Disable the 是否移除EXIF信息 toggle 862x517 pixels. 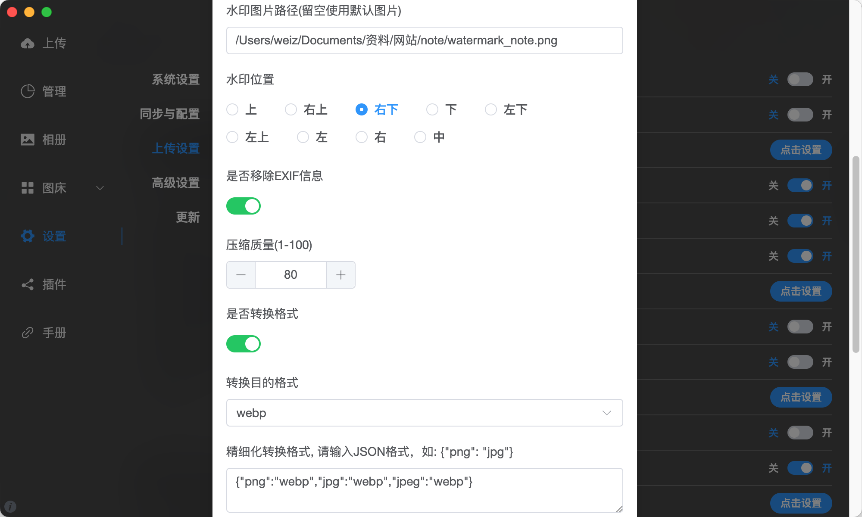243,206
